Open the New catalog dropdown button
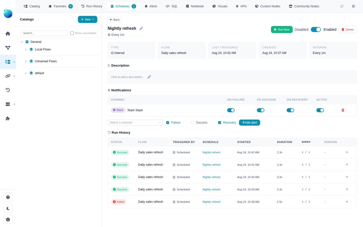The height and width of the screenshot is (227, 363). coord(87,19)
